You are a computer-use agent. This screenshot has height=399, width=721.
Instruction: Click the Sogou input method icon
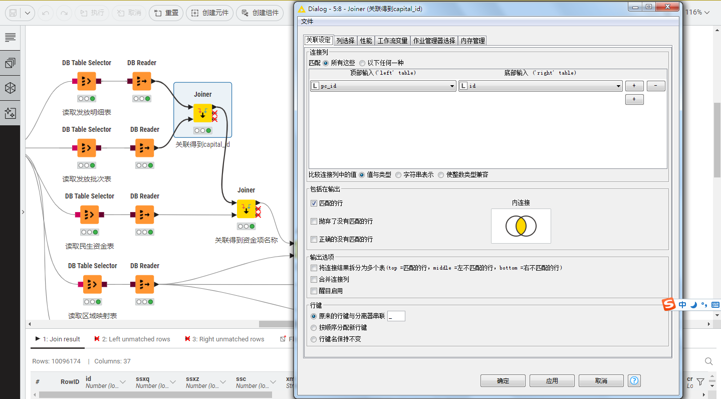(669, 305)
